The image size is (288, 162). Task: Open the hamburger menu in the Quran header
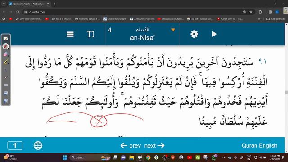pyautogui.click(x=70, y=34)
